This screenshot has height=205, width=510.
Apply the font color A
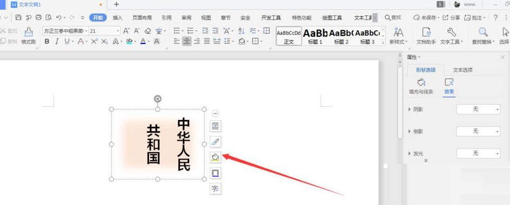[143, 41]
